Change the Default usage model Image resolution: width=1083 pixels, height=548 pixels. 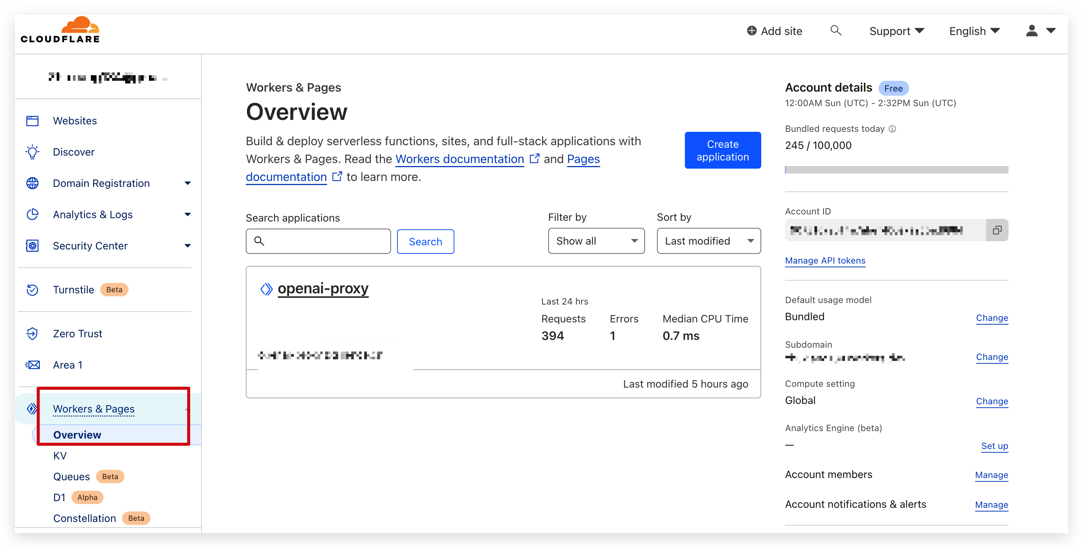(x=992, y=318)
